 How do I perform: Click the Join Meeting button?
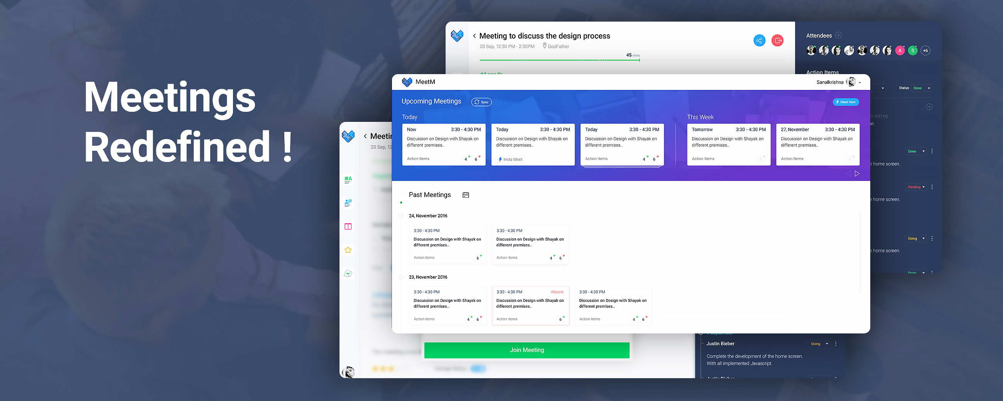coord(527,350)
